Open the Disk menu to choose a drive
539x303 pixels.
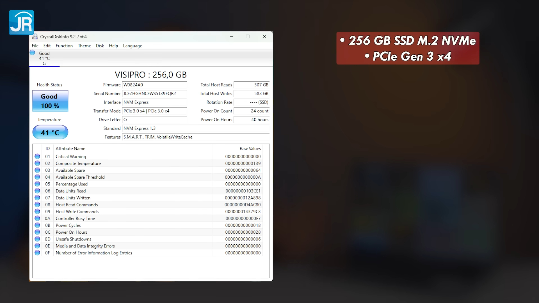tap(100, 46)
